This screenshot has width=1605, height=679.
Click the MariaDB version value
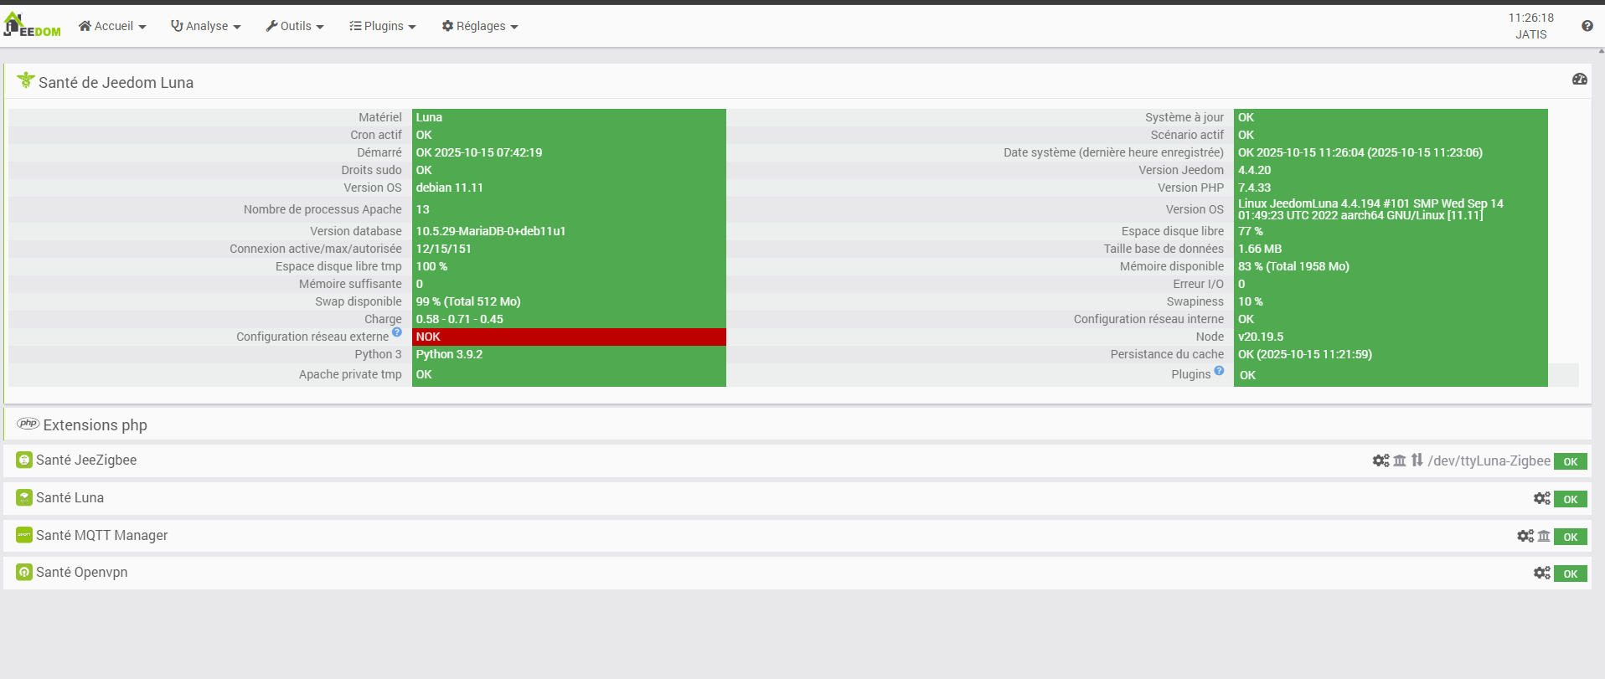[x=491, y=231]
